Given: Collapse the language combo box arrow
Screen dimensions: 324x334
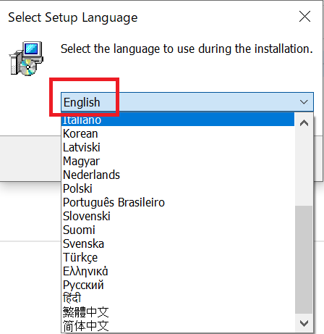Looking at the screenshot, I should pos(304,102).
